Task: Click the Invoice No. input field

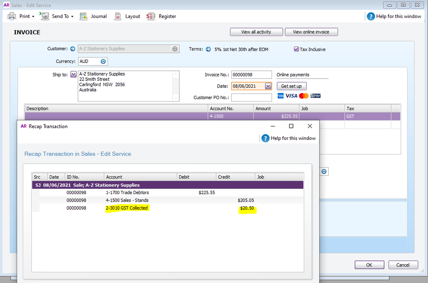Action: pyautogui.click(x=251, y=75)
